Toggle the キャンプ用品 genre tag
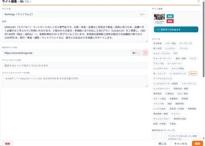This screenshot has width=205, height=146. pyautogui.click(x=177, y=68)
